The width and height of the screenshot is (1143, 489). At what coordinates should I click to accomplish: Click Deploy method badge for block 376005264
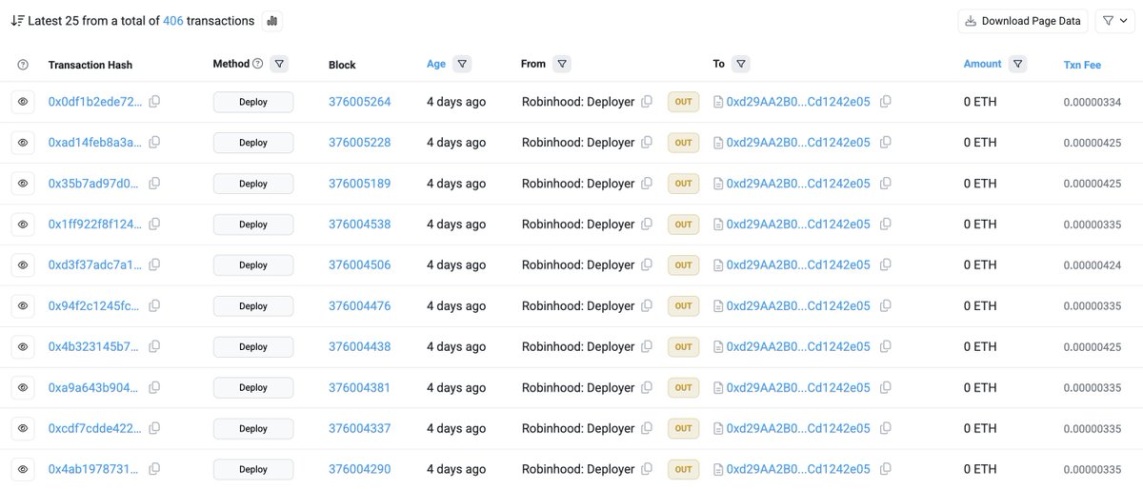coord(253,102)
